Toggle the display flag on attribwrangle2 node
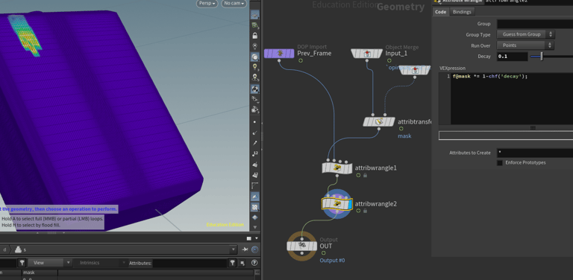The width and height of the screenshot is (573, 280). coord(350,204)
